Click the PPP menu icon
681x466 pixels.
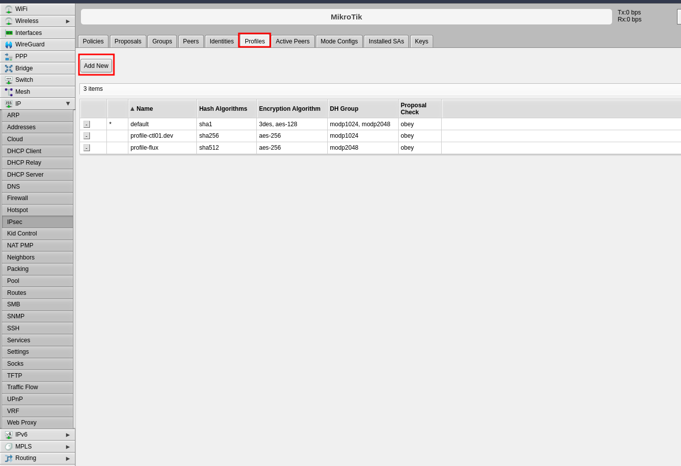[8, 56]
